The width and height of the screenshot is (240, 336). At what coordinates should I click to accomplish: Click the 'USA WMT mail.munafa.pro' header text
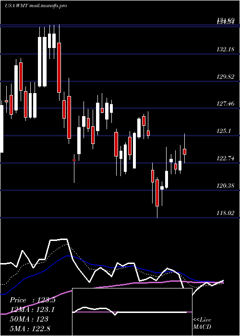coord(36,6)
